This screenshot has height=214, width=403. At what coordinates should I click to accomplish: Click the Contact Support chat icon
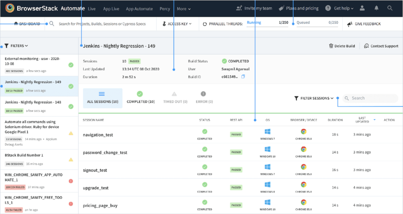(x=367, y=46)
